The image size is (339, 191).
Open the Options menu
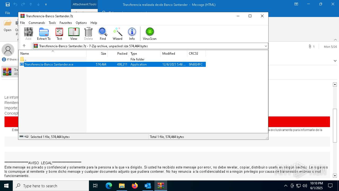[81, 23]
